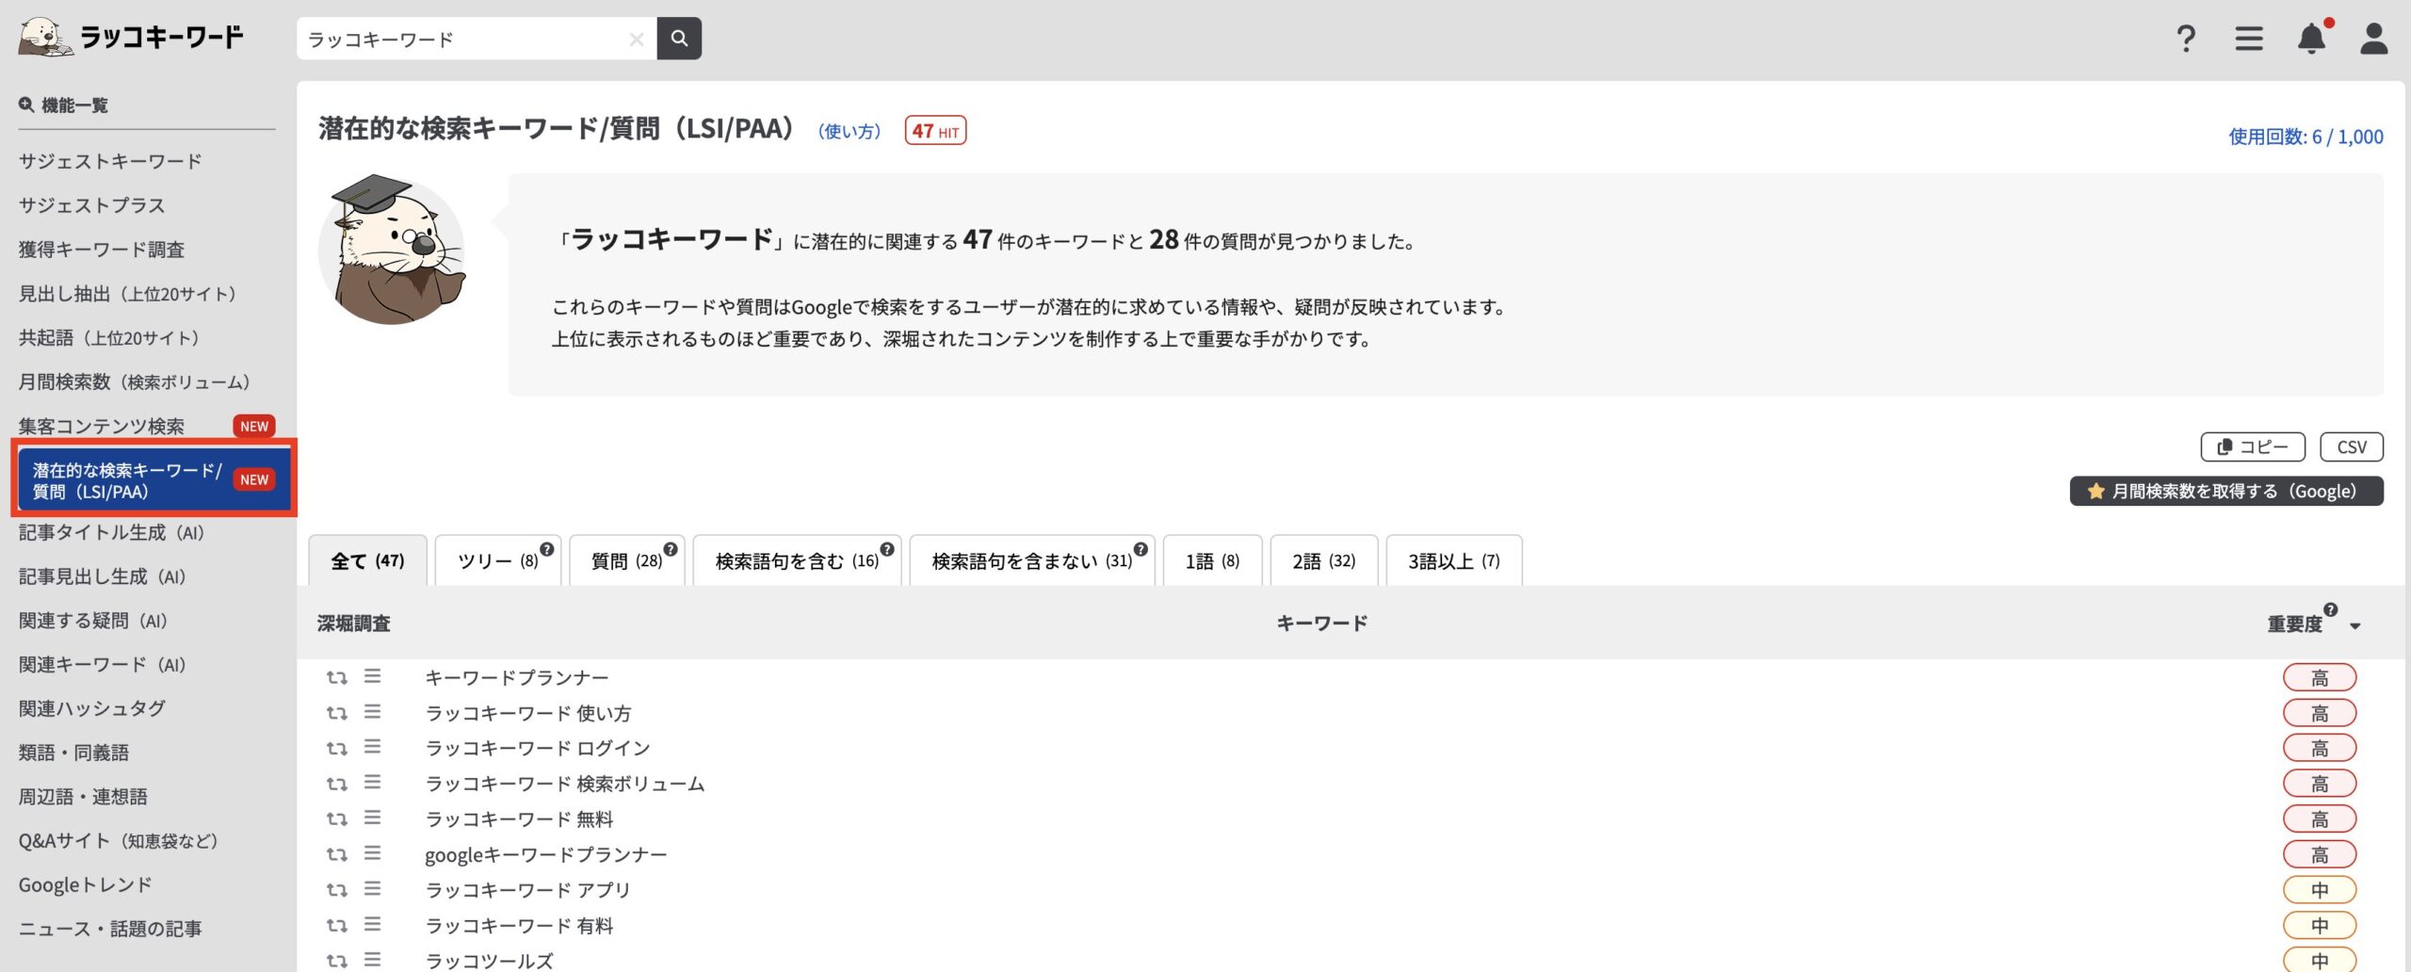Switch to 検索語句を含む (16) tab

tap(798, 560)
